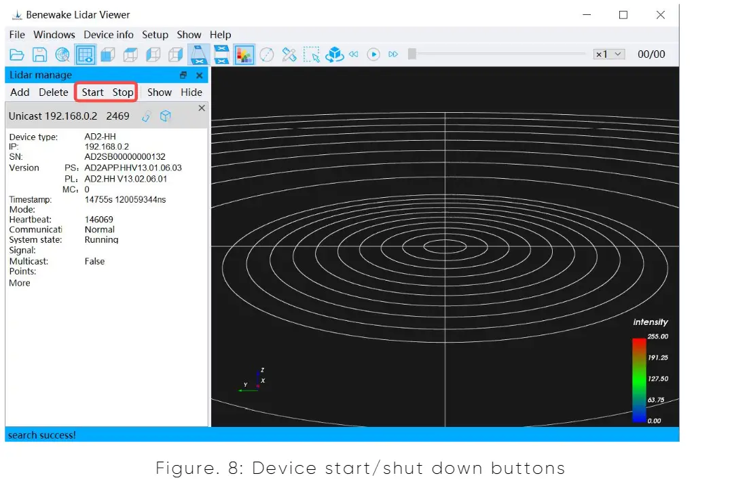Maximize the Benewake Lidar Viewer window
Screen dimensions: 730x480
(x=623, y=15)
